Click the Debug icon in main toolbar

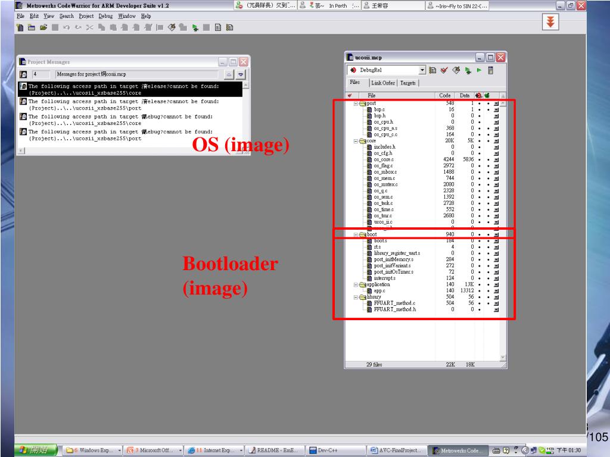(195, 27)
